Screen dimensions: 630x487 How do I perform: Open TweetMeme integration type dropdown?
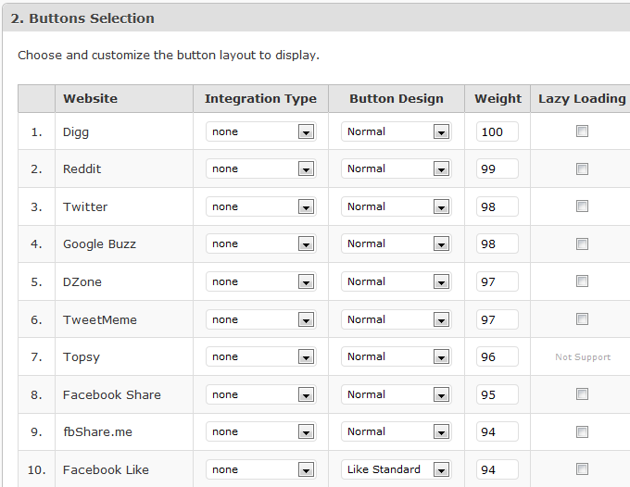pos(260,319)
